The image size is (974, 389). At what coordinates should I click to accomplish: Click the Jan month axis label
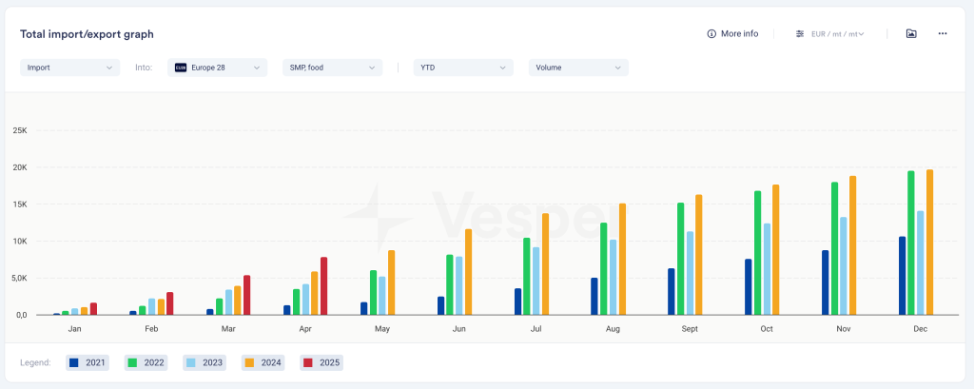(74, 329)
